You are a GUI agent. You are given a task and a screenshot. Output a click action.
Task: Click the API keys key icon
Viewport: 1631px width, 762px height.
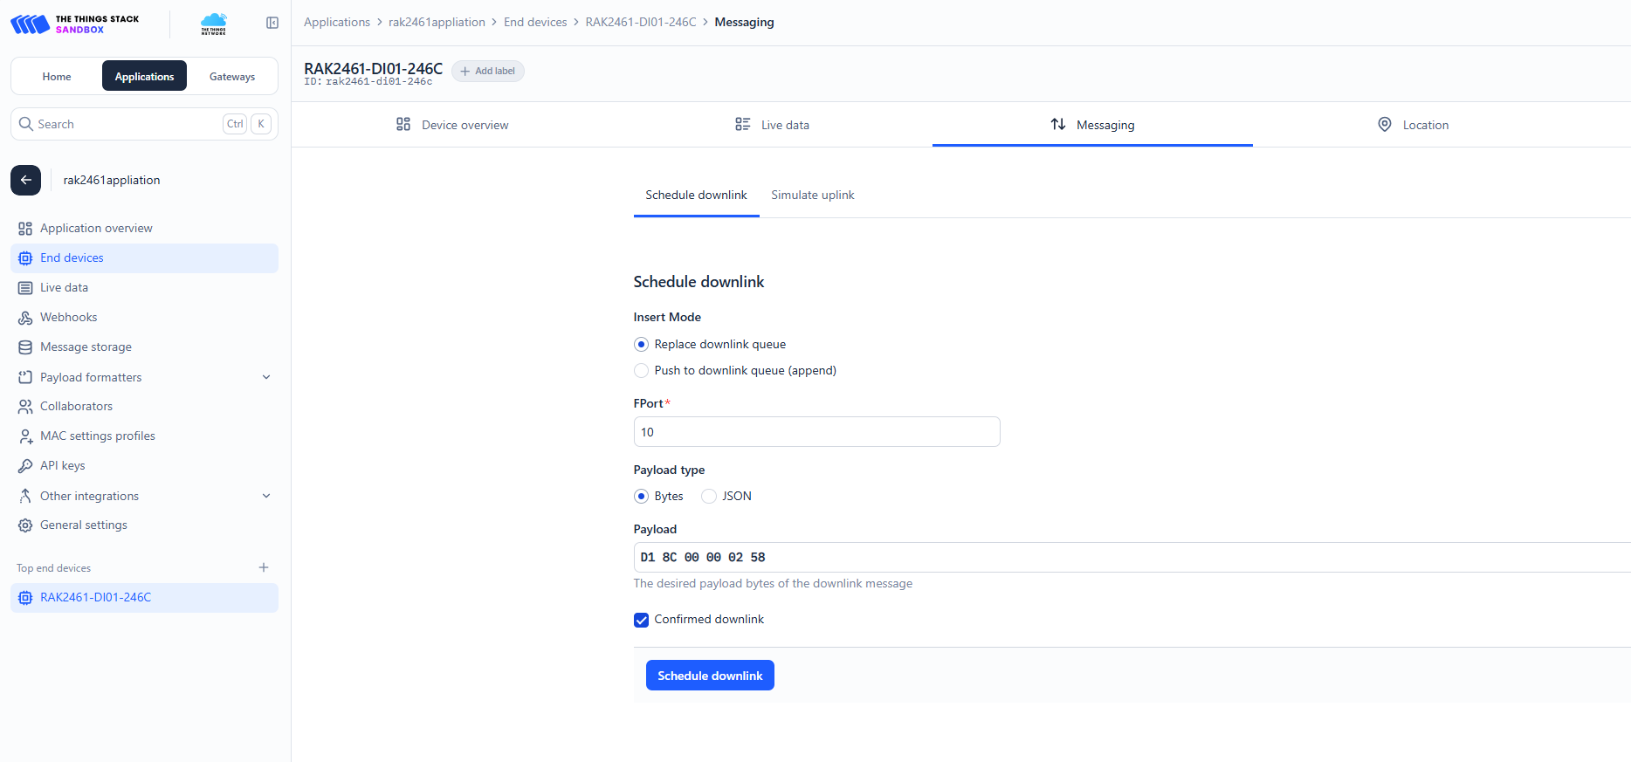click(25, 466)
